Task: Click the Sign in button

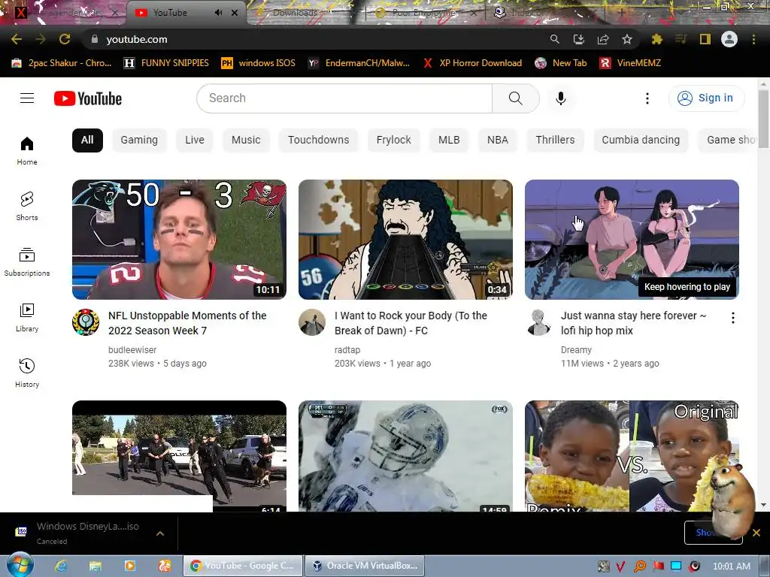Action: 706,98
